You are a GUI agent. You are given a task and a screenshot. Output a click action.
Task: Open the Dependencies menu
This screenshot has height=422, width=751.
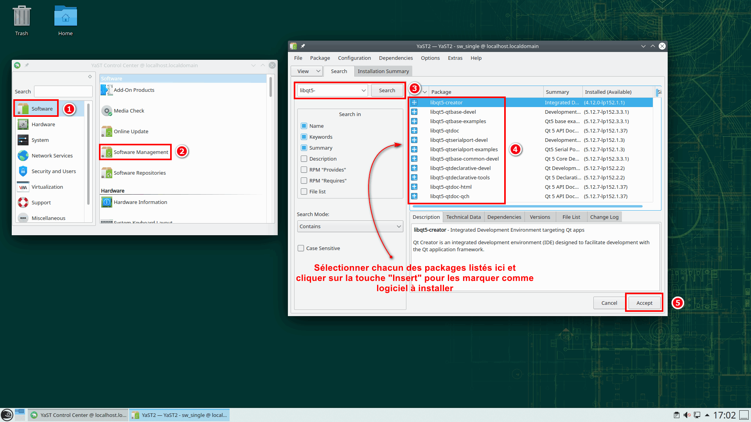coord(396,58)
